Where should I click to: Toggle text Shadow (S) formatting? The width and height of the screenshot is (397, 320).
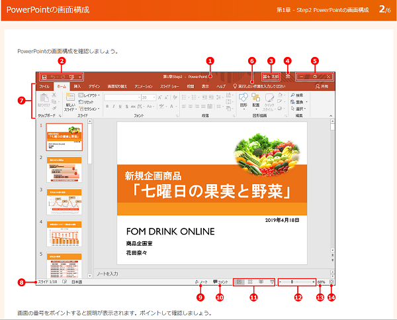(127, 107)
